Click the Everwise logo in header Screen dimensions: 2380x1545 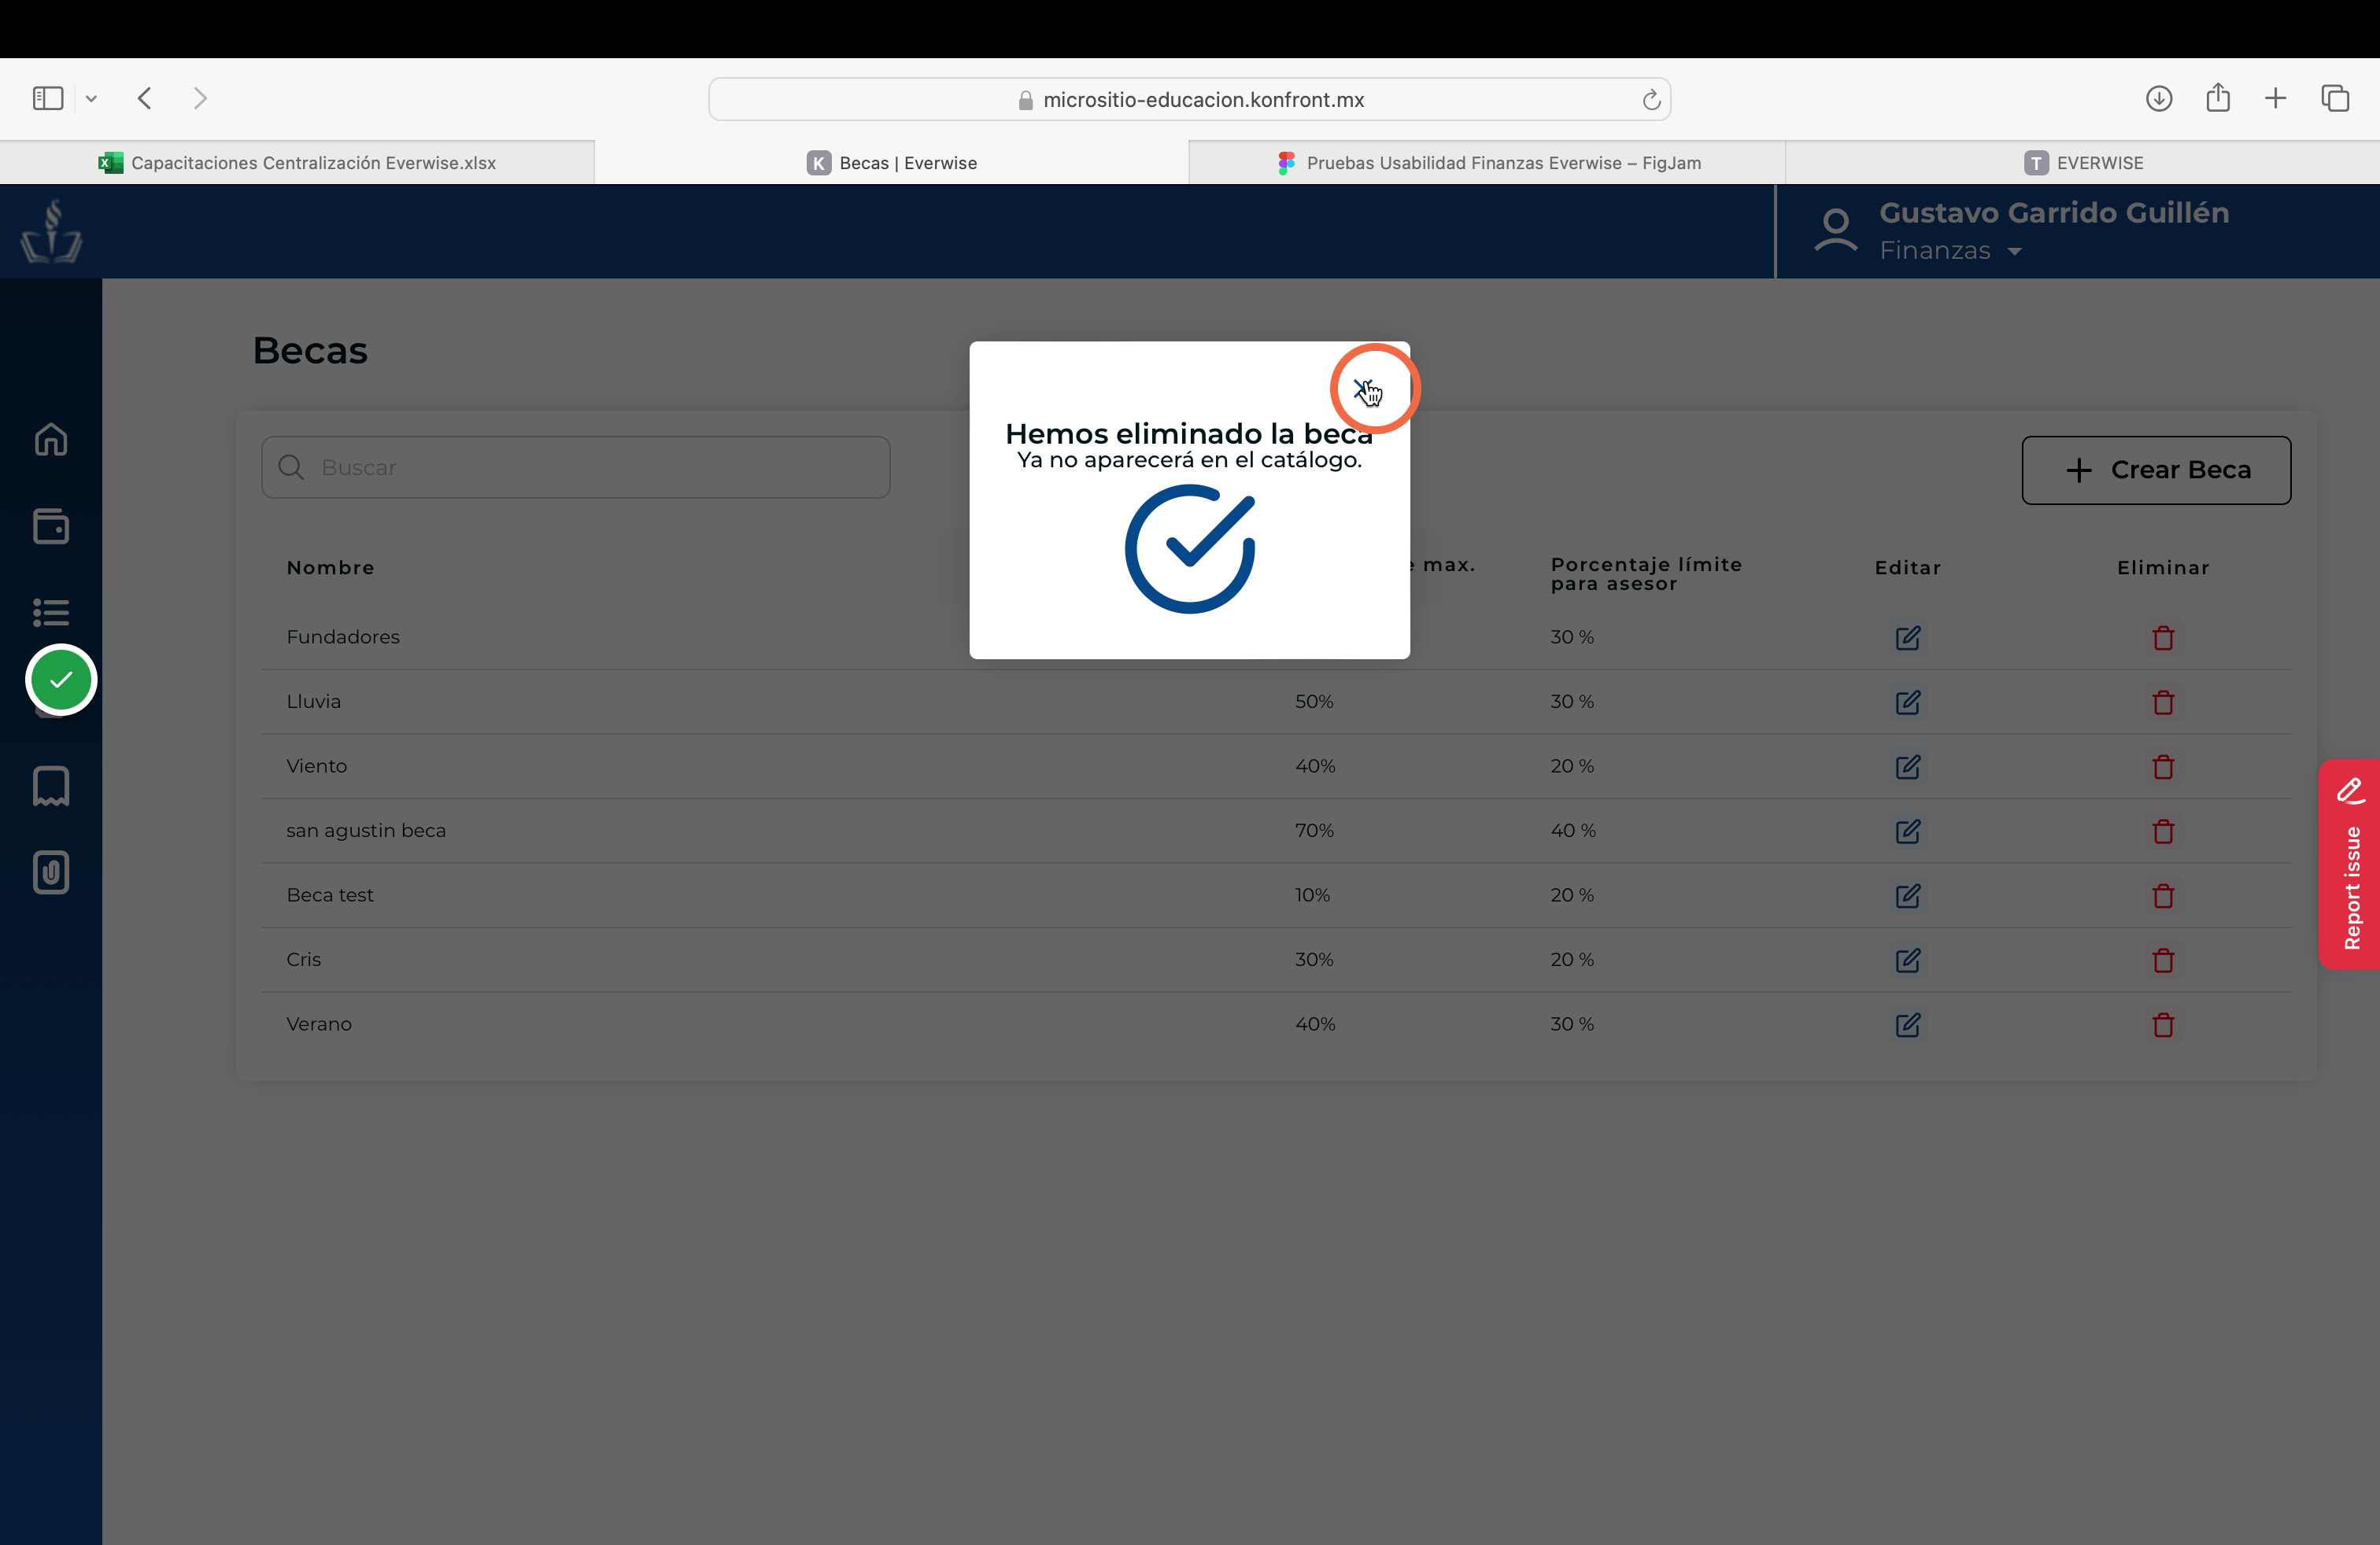tap(51, 230)
